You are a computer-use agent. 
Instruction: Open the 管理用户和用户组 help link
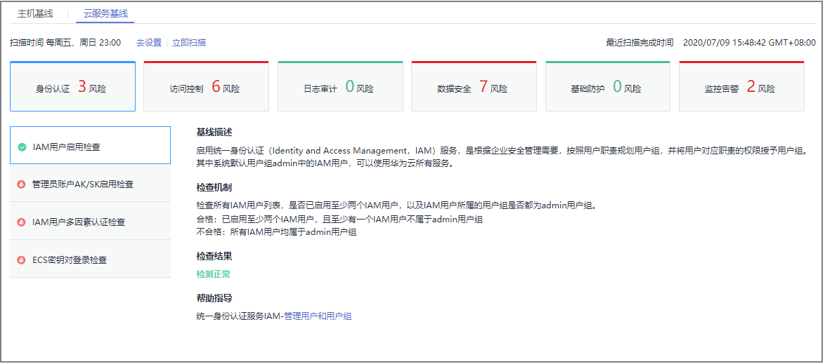pyautogui.click(x=318, y=316)
